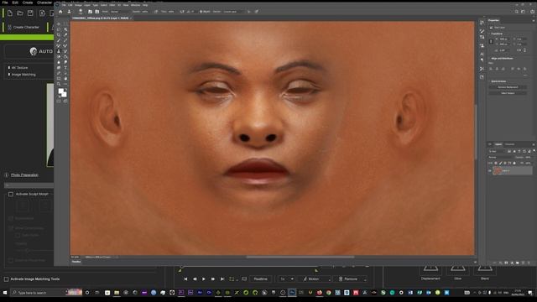Viewport: 537px width, 302px height.
Task: Select the Move tool in Photoshop
Action: [x=59, y=24]
